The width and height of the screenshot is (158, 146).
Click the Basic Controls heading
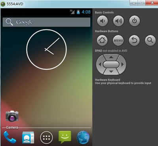[x=104, y=12]
